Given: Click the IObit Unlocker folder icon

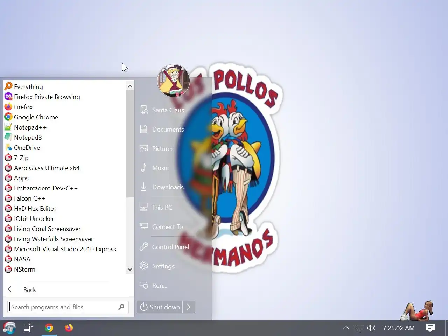Looking at the screenshot, I should [x=8, y=218].
